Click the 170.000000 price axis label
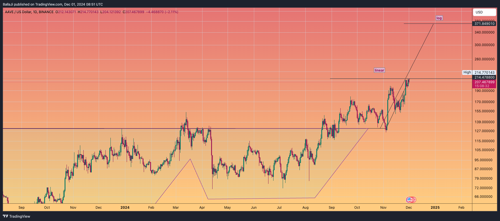500x221 pixels. tap(485, 102)
